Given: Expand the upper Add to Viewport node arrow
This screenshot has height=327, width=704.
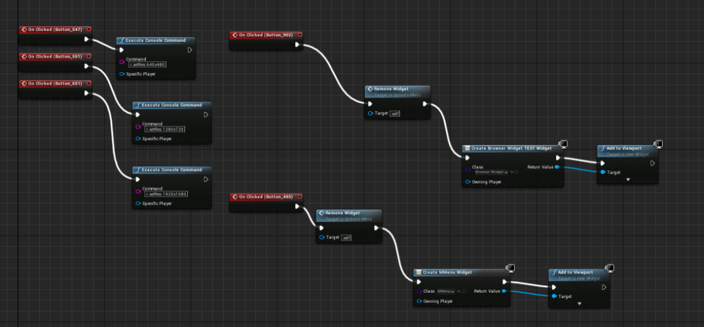Looking at the screenshot, I should click(x=628, y=179).
